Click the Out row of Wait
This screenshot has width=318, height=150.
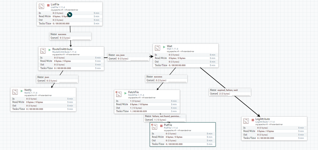tap(186, 62)
